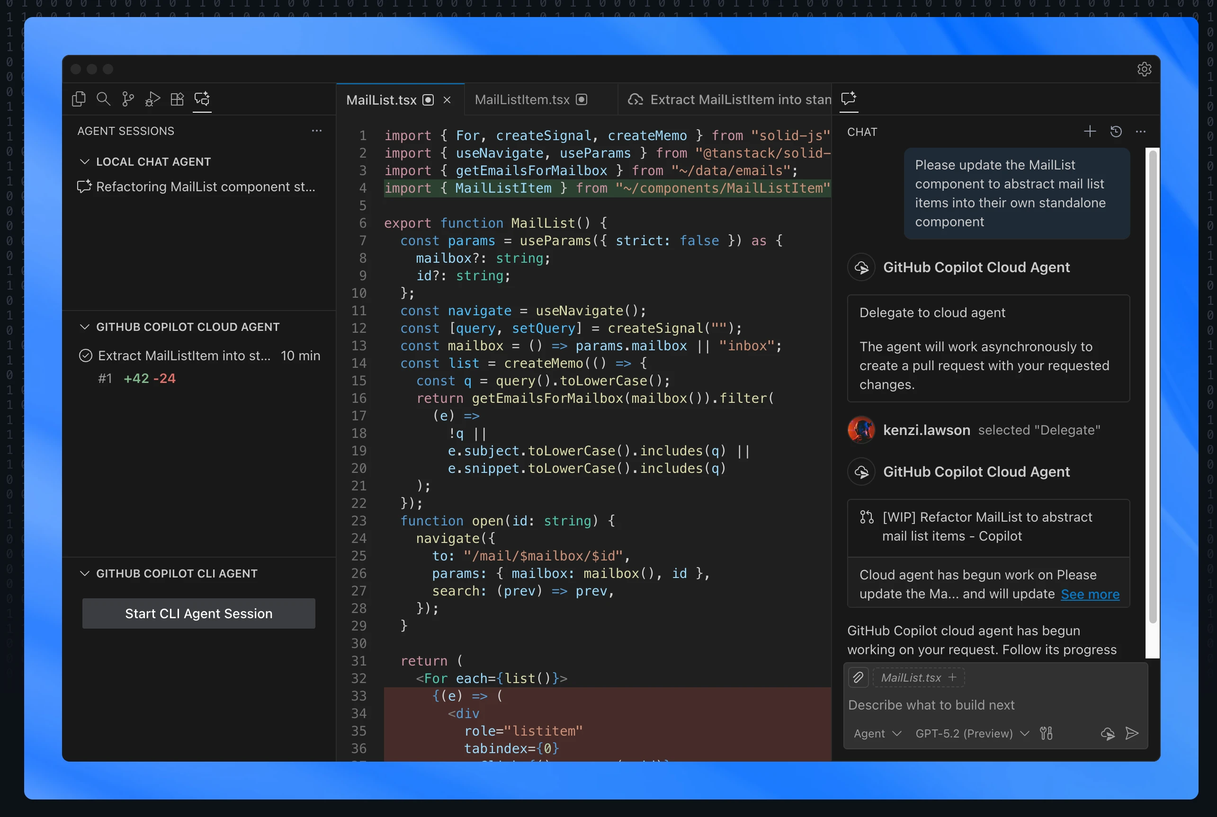Viewport: 1217px width, 817px height.
Task: Open Search in activity bar
Action: point(103,99)
